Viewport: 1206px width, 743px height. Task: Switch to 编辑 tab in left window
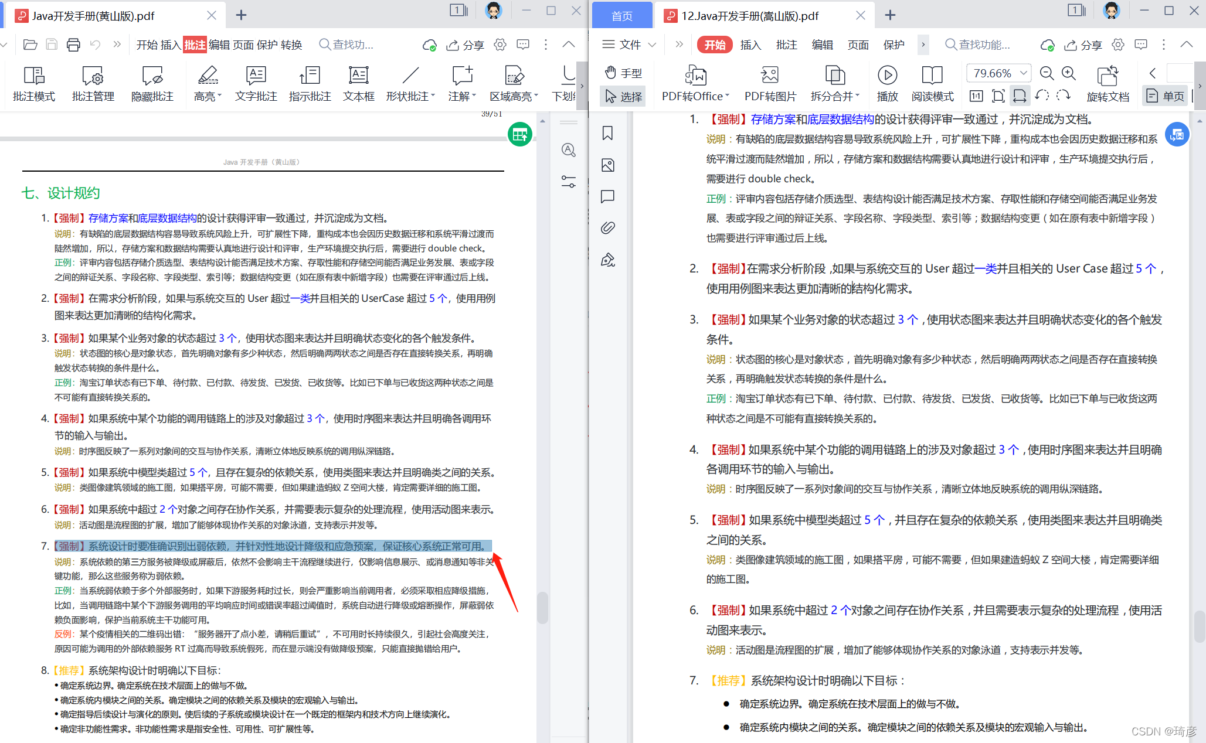point(219,45)
